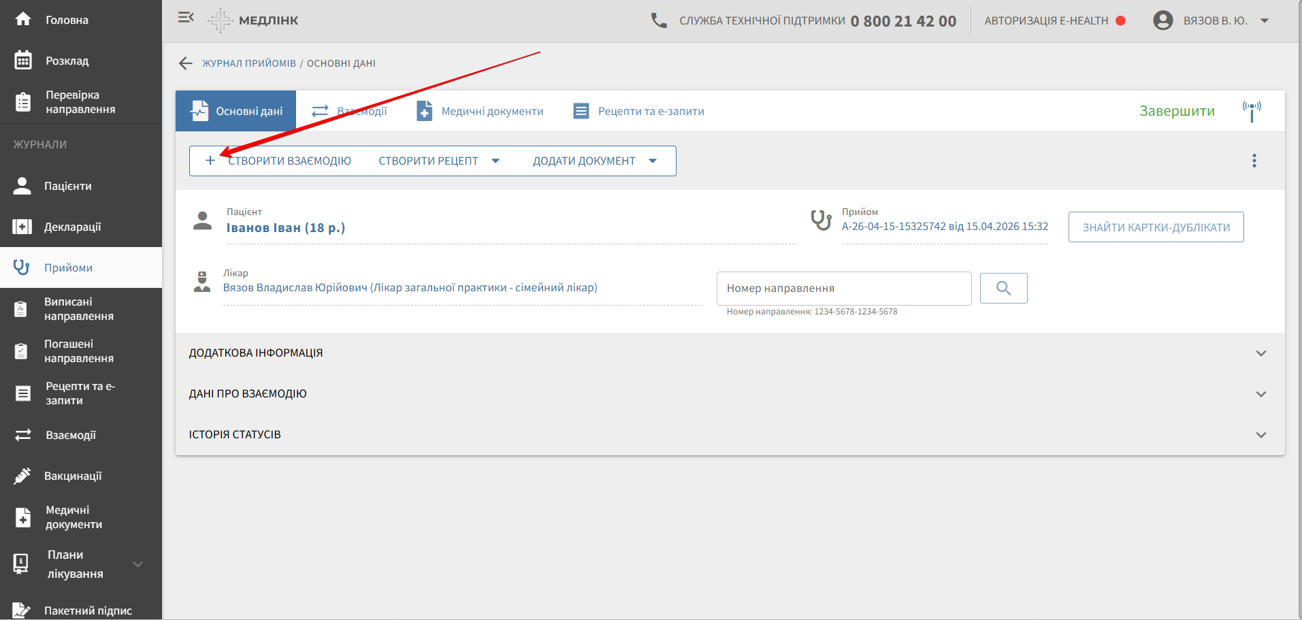
Task: Collapse sidebar with hamburger menu icon
Action: pos(186,18)
